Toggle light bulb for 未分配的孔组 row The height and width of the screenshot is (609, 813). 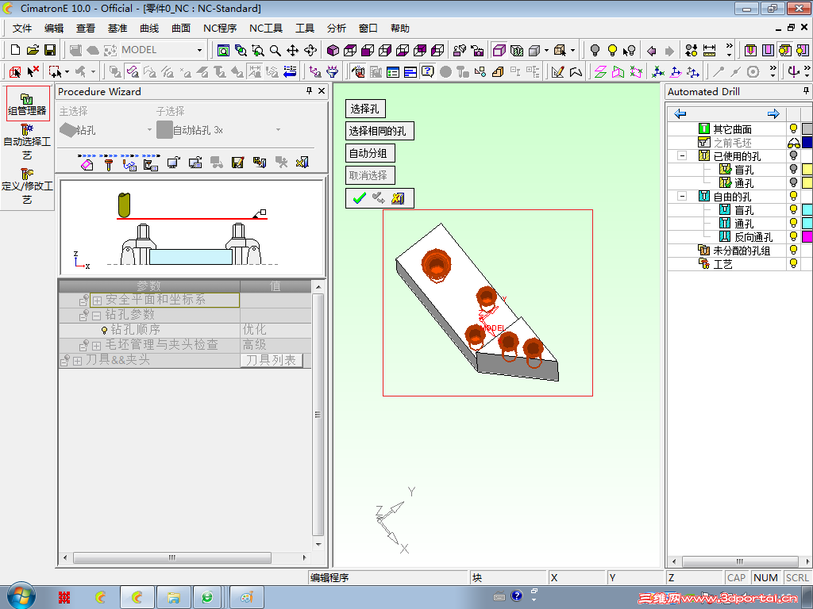point(793,250)
